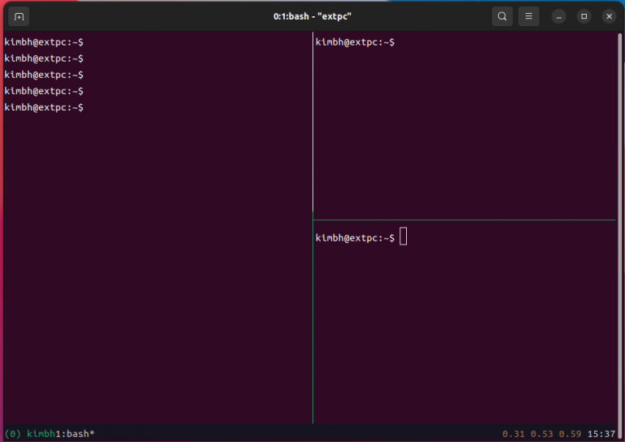Image resolution: width=625 pixels, height=442 pixels.
Task: Focus the top-right pane prompt
Action: tap(355, 42)
